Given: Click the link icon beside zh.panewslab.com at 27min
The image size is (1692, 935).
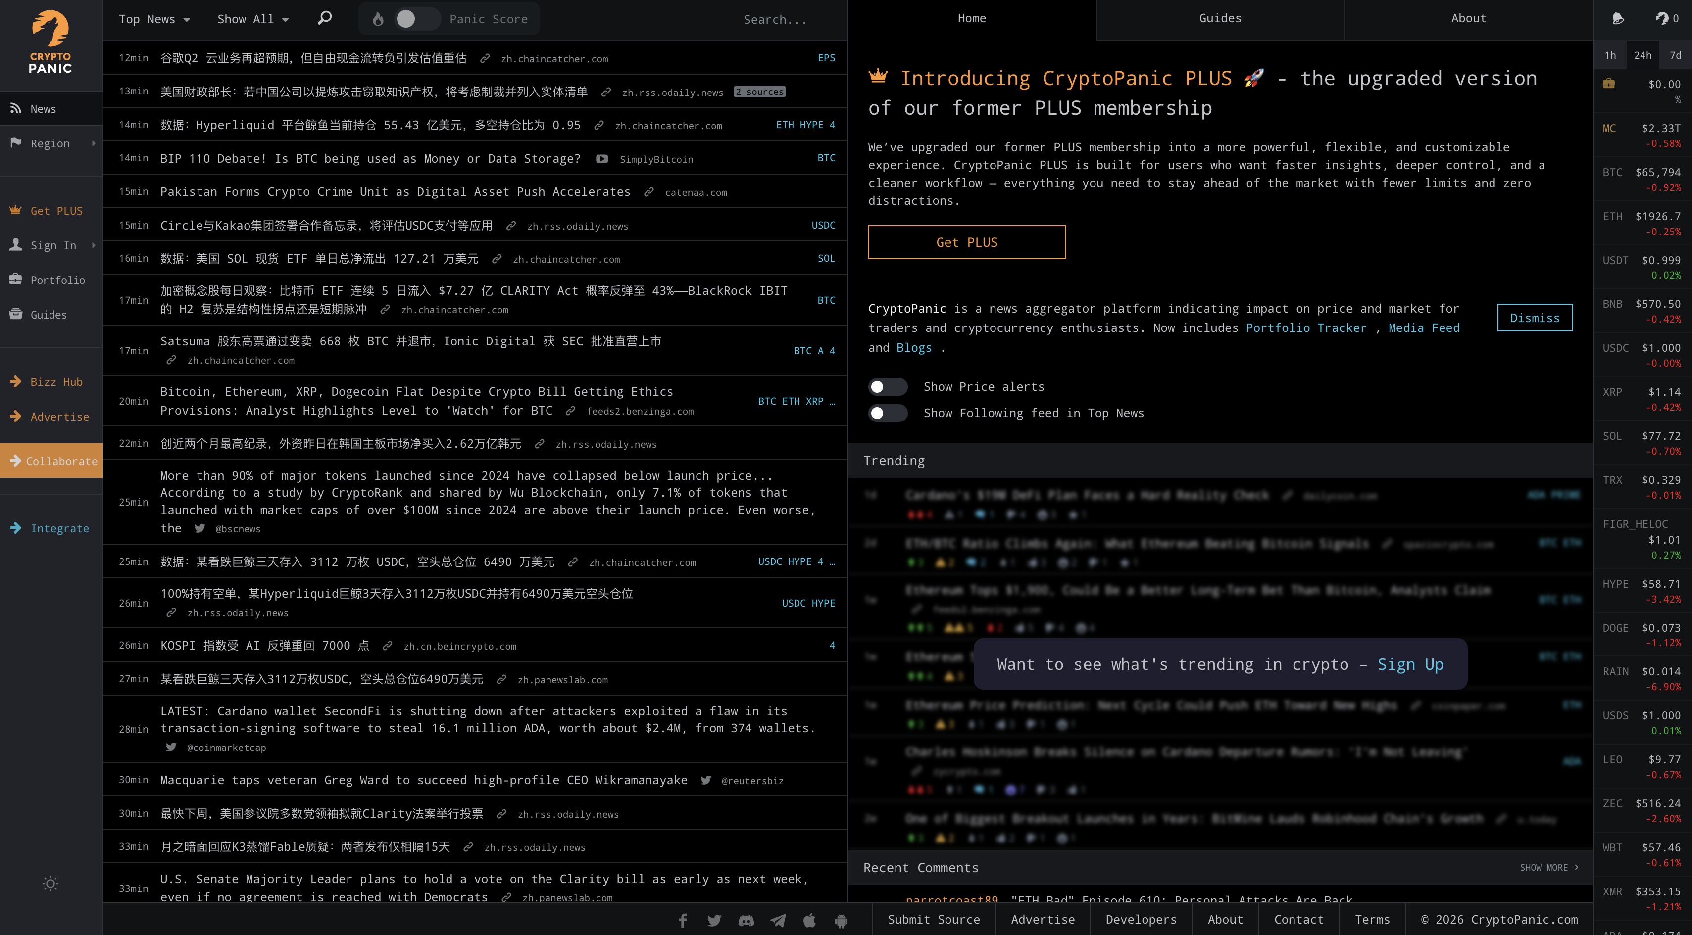Looking at the screenshot, I should 502,680.
